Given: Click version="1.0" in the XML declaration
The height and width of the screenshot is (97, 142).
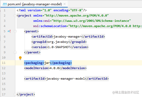Looking at the screenshot, I should 40,10.
